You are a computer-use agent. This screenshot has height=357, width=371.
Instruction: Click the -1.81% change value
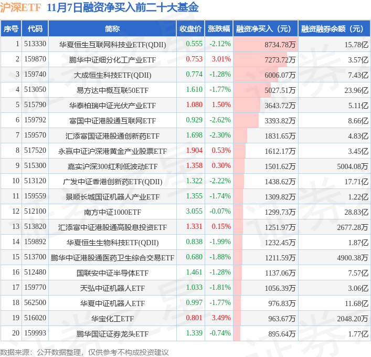220,287
